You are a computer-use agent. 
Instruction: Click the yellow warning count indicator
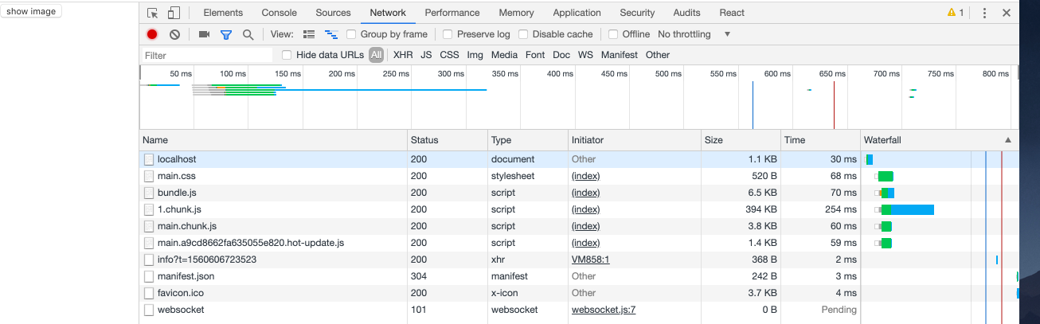955,13
